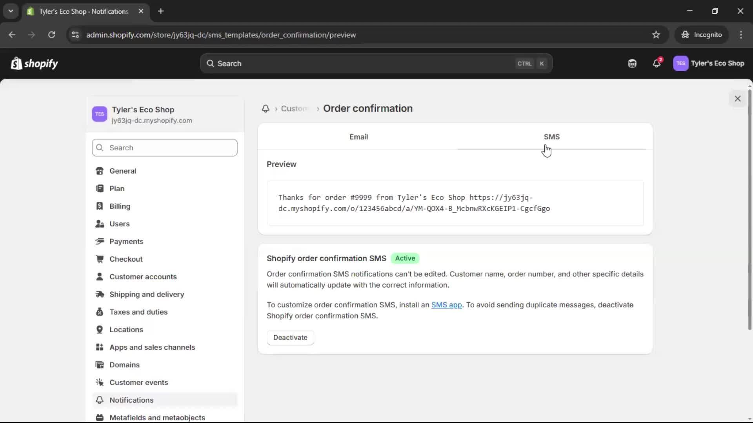Open the Chrome three-dot menu
Image resolution: width=753 pixels, height=423 pixels.
pyautogui.click(x=741, y=35)
